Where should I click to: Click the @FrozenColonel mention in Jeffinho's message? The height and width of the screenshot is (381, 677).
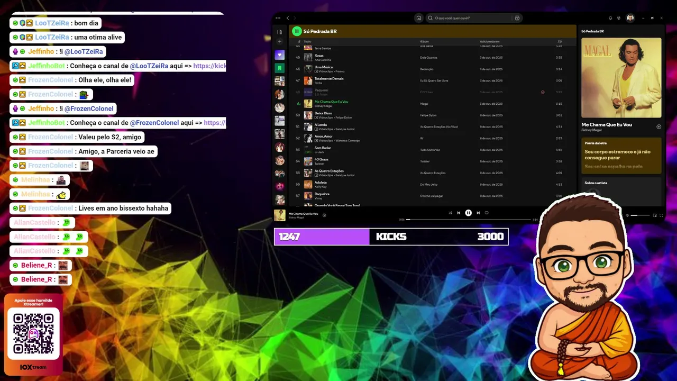pyautogui.click(x=89, y=108)
